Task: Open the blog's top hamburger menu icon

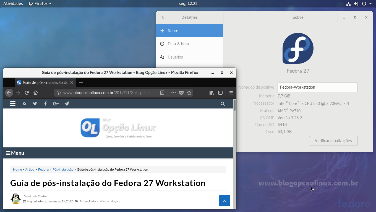Action: (13, 104)
